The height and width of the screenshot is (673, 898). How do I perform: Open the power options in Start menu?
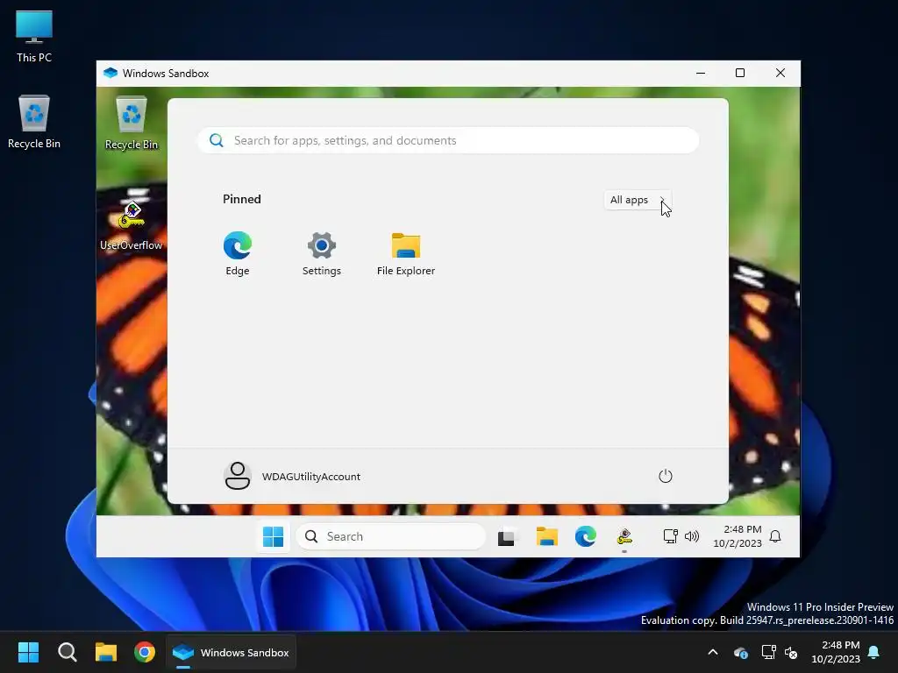tap(665, 476)
